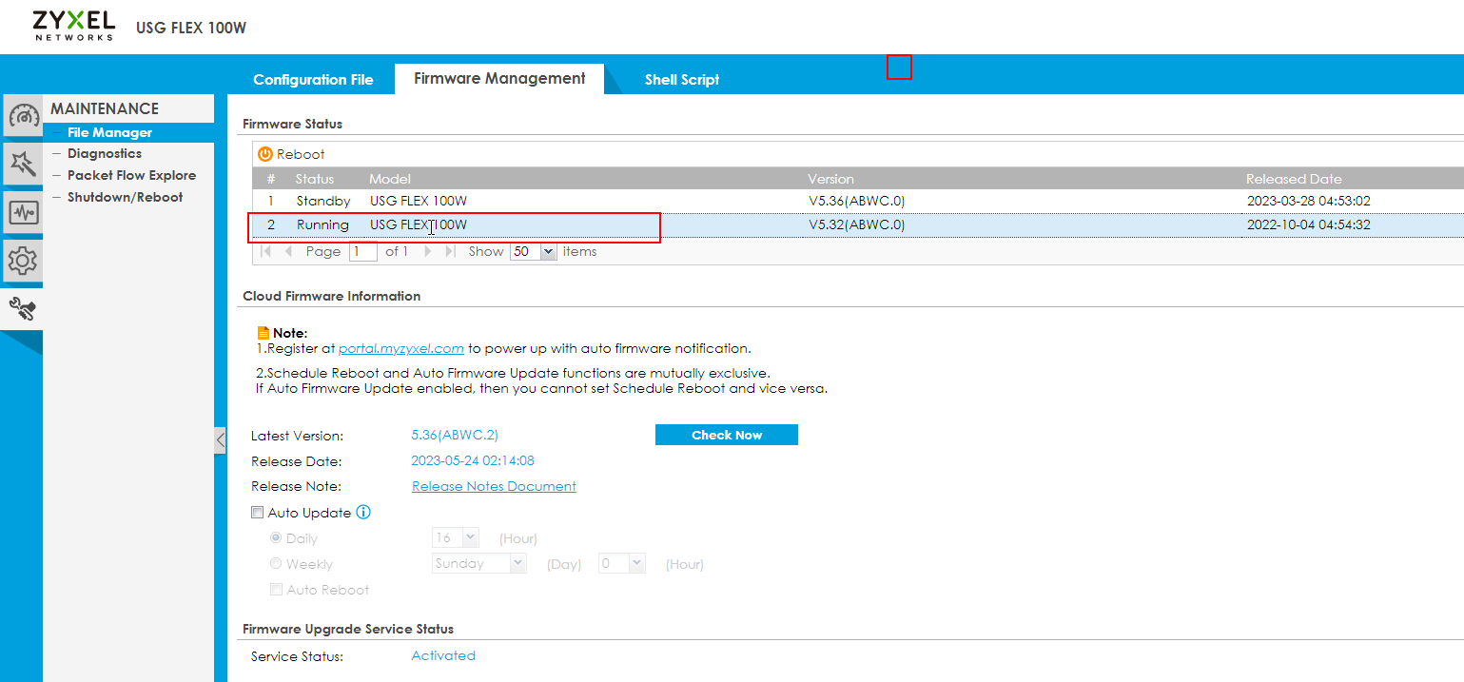Click the page number input field
The image size is (1464, 682).
pyautogui.click(x=362, y=252)
